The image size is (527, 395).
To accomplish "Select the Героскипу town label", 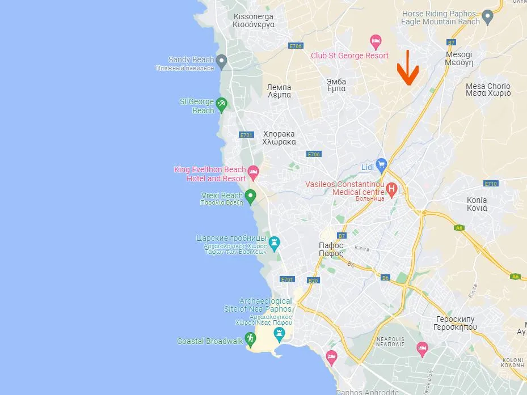I will pyautogui.click(x=455, y=323).
